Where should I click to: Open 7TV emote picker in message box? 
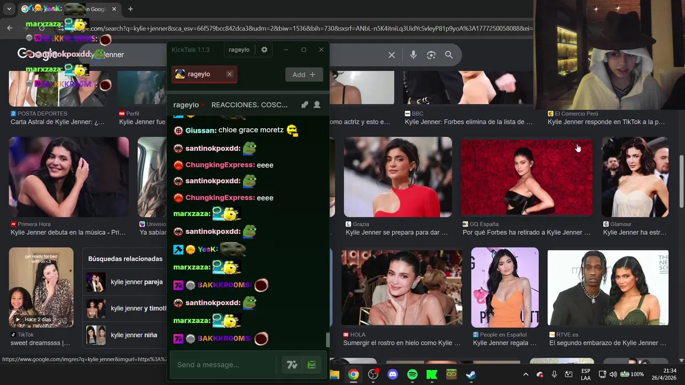[292, 365]
